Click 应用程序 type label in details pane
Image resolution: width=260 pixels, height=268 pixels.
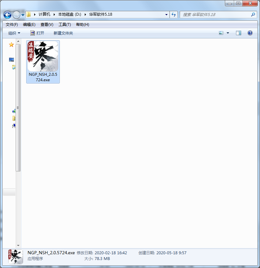point(35,259)
